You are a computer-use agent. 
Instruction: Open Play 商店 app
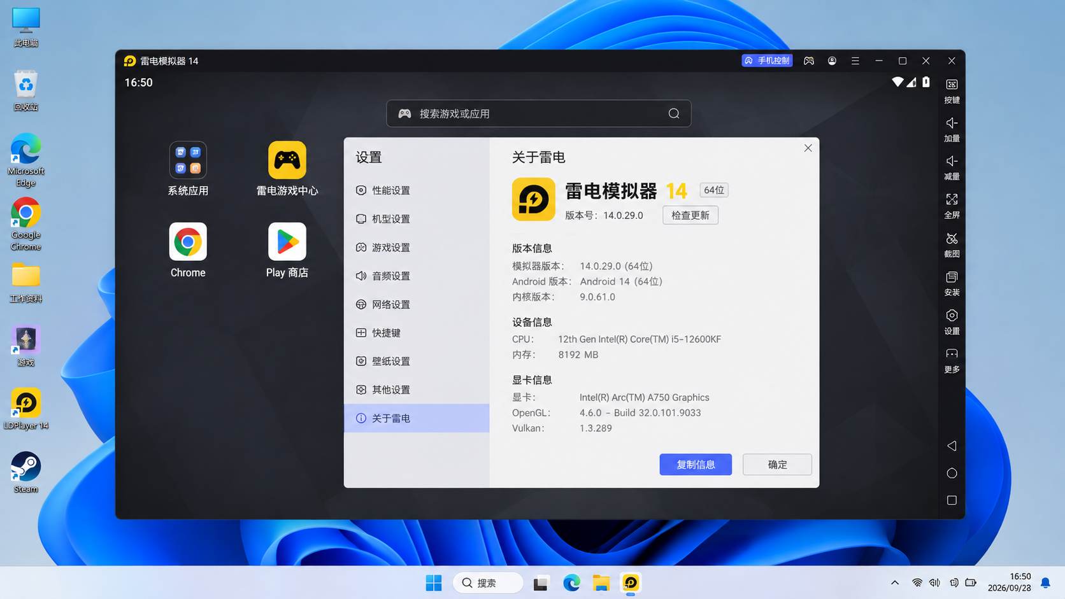click(x=287, y=250)
